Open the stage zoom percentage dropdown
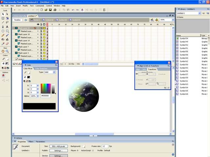The width and height of the screenshot is (210, 157). [x=173, y=20]
